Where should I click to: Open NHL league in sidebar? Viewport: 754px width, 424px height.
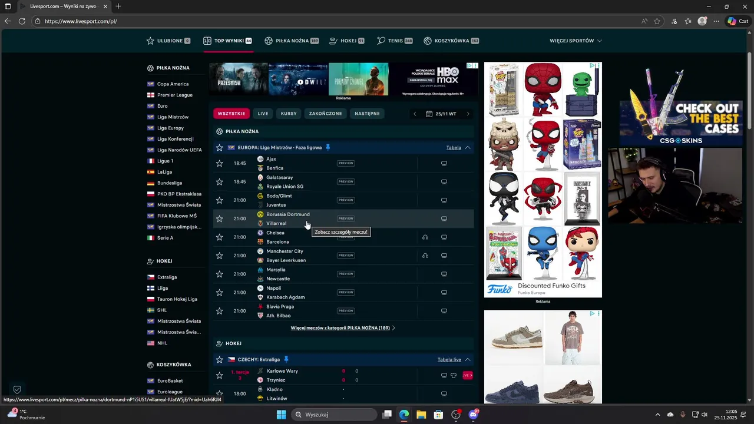[162, 343]
